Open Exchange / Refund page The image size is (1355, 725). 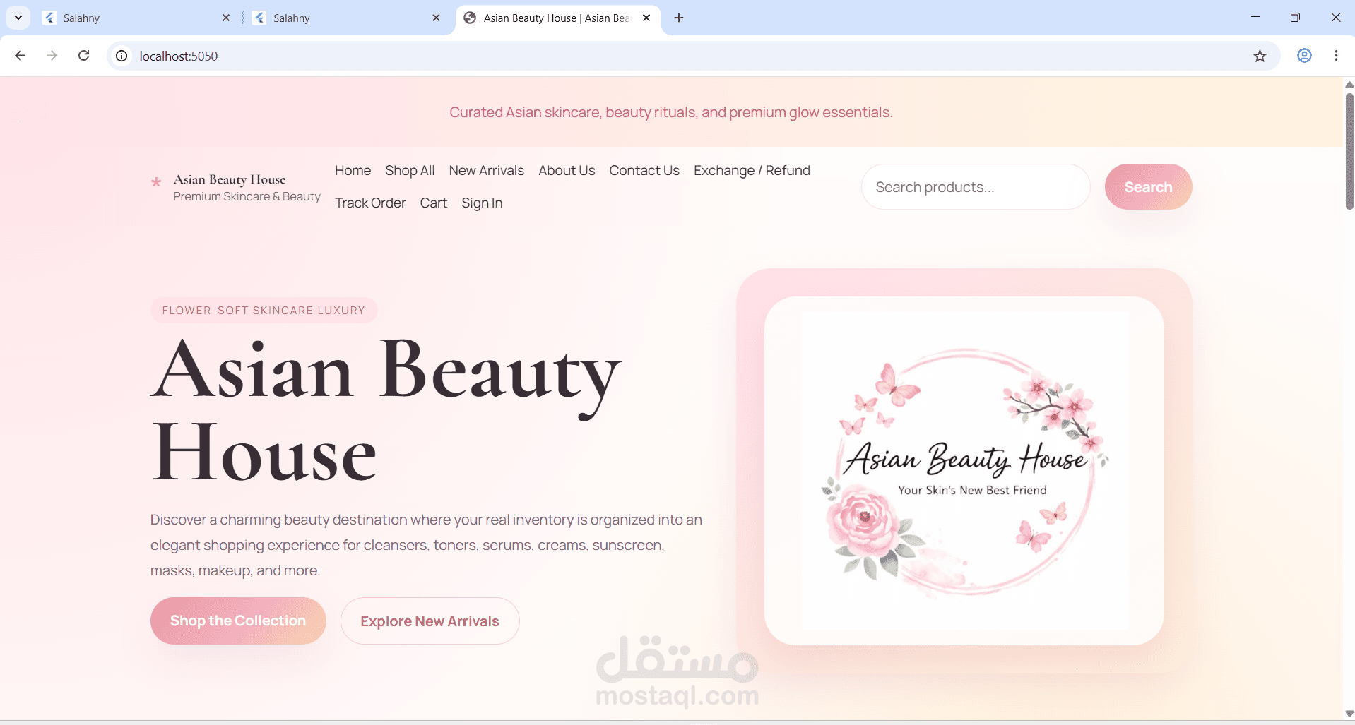point(752,170)
